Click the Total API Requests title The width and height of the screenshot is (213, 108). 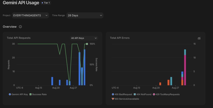tap(18, 38)
